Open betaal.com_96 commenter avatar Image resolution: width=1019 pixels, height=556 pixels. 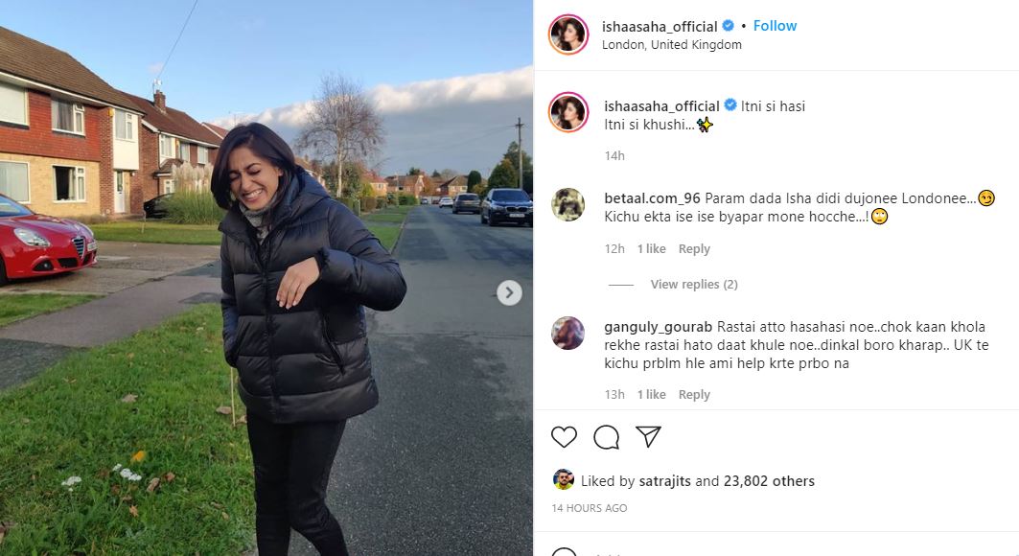pos(567,204)
